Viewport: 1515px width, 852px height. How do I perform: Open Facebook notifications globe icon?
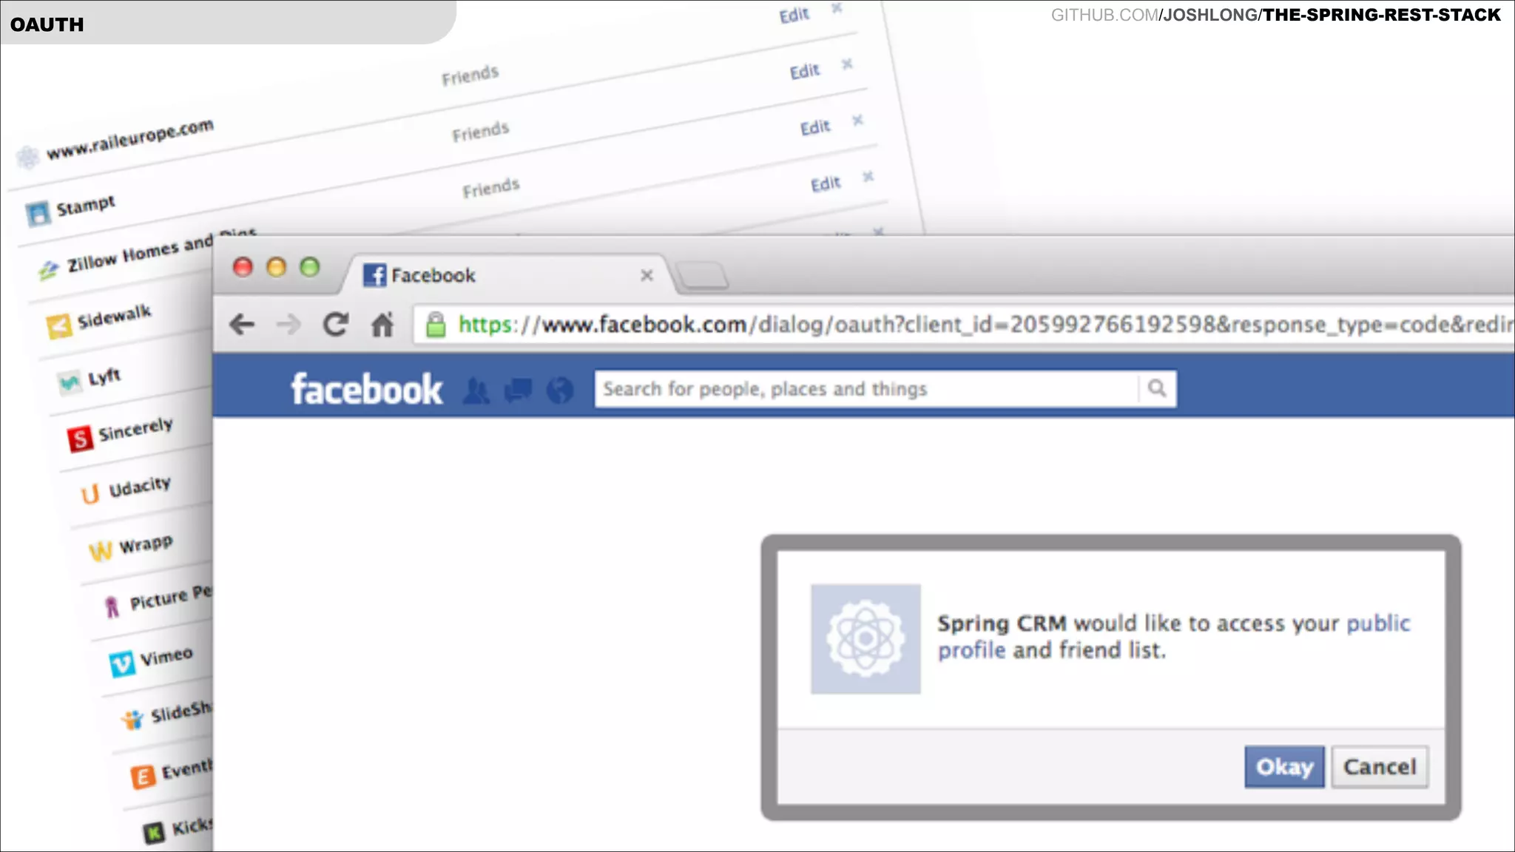coord(560,390)
